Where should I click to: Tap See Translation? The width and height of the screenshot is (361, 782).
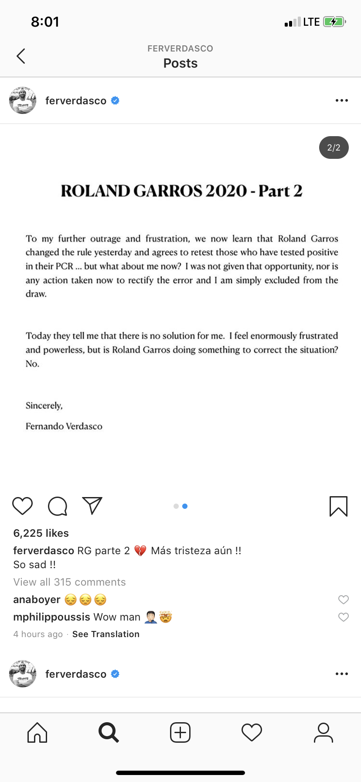[106, 634]
